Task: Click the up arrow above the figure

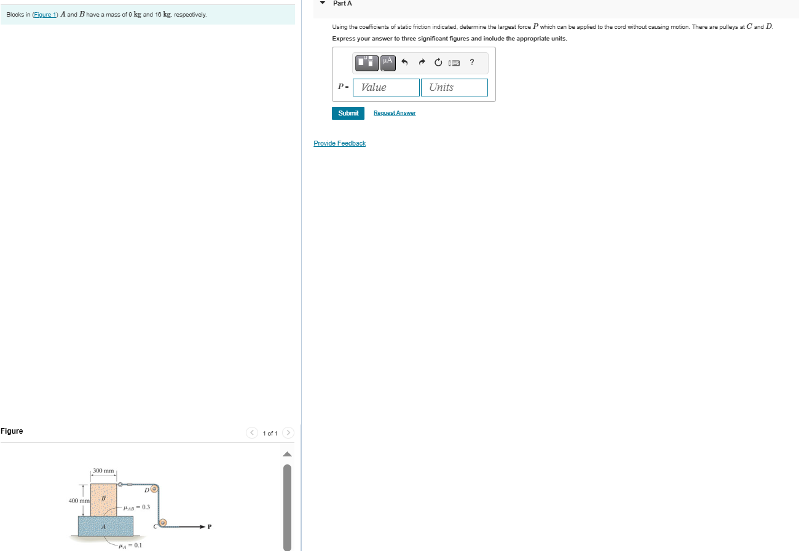Action: (x=287, y=454)
